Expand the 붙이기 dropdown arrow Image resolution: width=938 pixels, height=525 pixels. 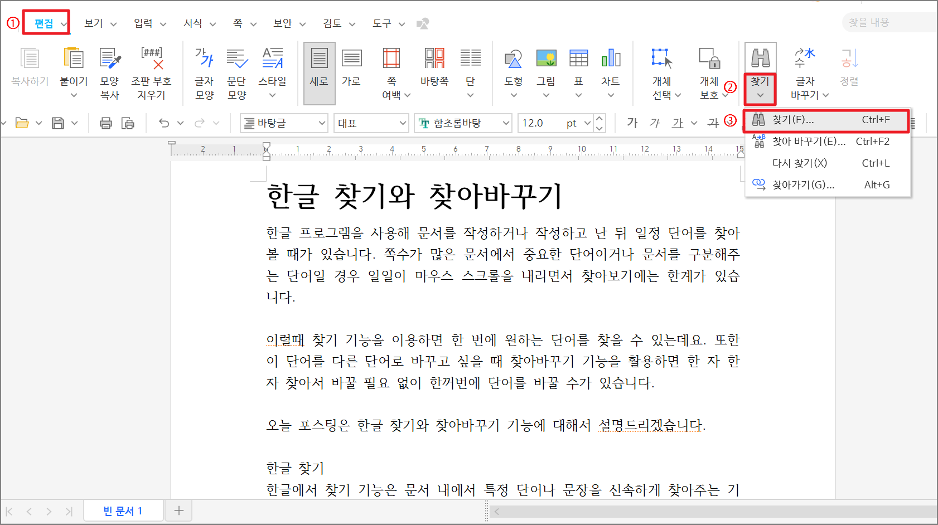pyautogui.click(x=74, y=95)
